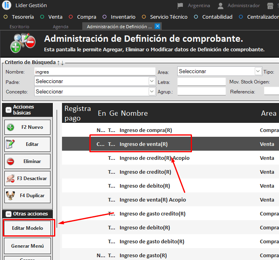Viewport: 279px width, 260px height.
Task: Collapse the Acciones básicas panel
Action: [x=8, y=110]
